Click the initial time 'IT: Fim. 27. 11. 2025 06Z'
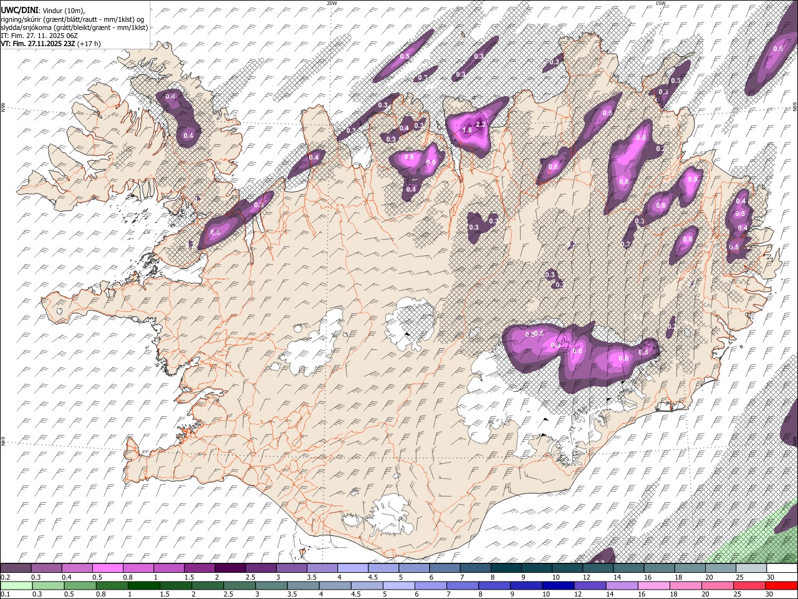798x599 pixels. click(39, 36)
